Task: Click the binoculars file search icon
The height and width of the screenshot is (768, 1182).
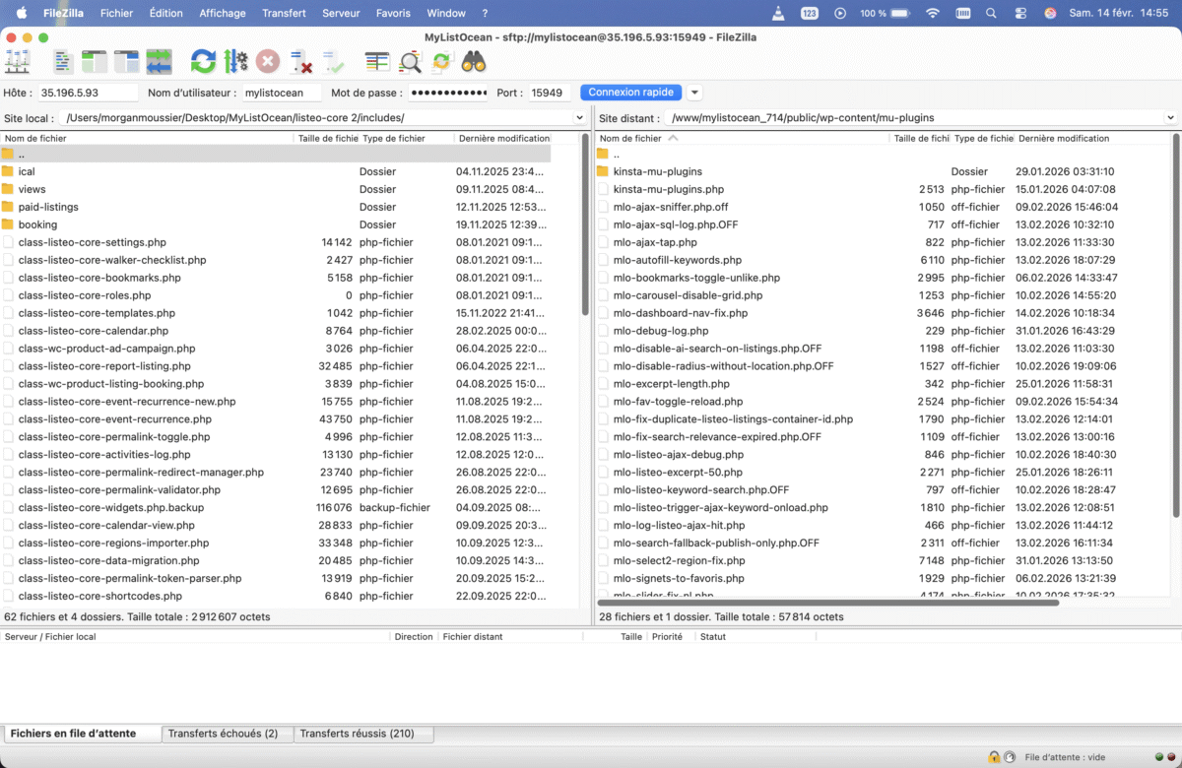Action: (474, 62)
